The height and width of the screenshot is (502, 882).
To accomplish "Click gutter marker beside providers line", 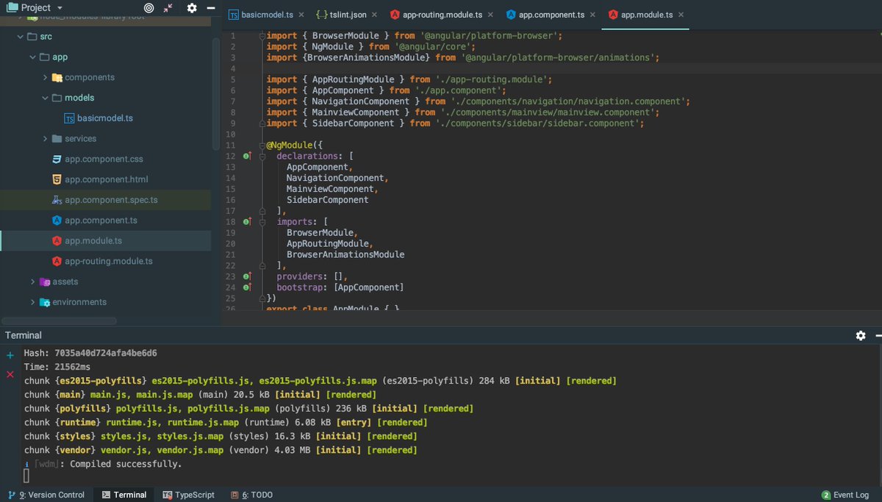I will point(248,276).
